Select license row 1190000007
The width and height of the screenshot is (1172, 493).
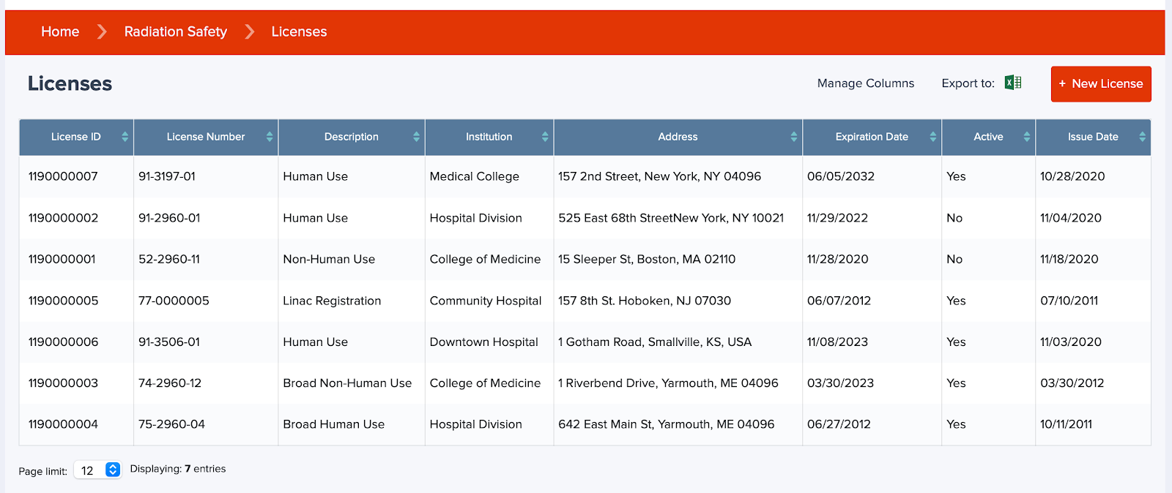point(63,176)
